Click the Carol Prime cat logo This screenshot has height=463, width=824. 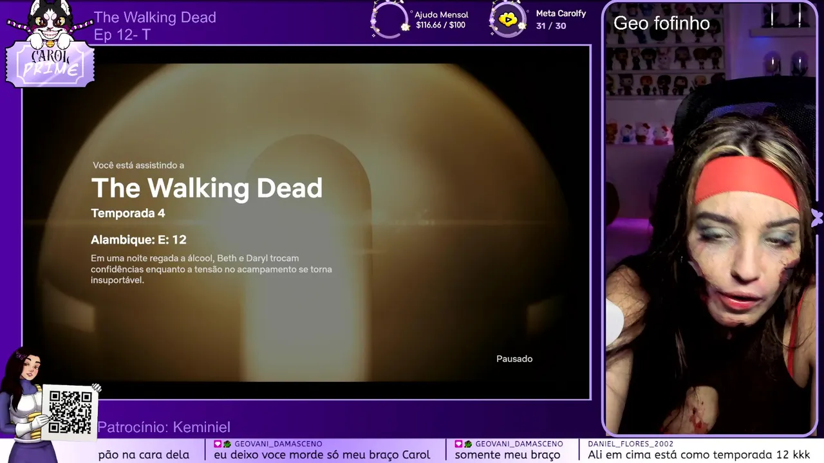pyautogui.click(x=50, y=44)
